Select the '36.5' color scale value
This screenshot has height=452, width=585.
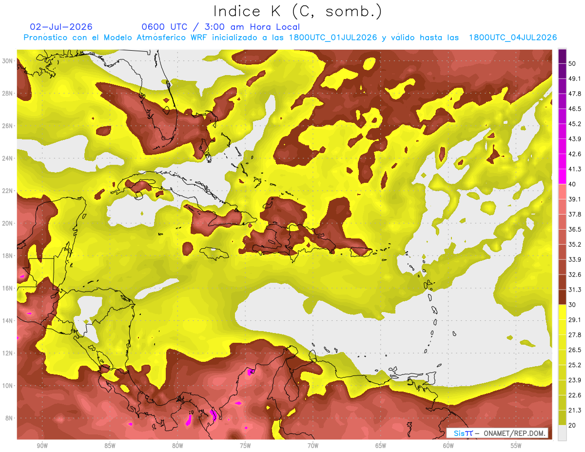coord(575,229)
